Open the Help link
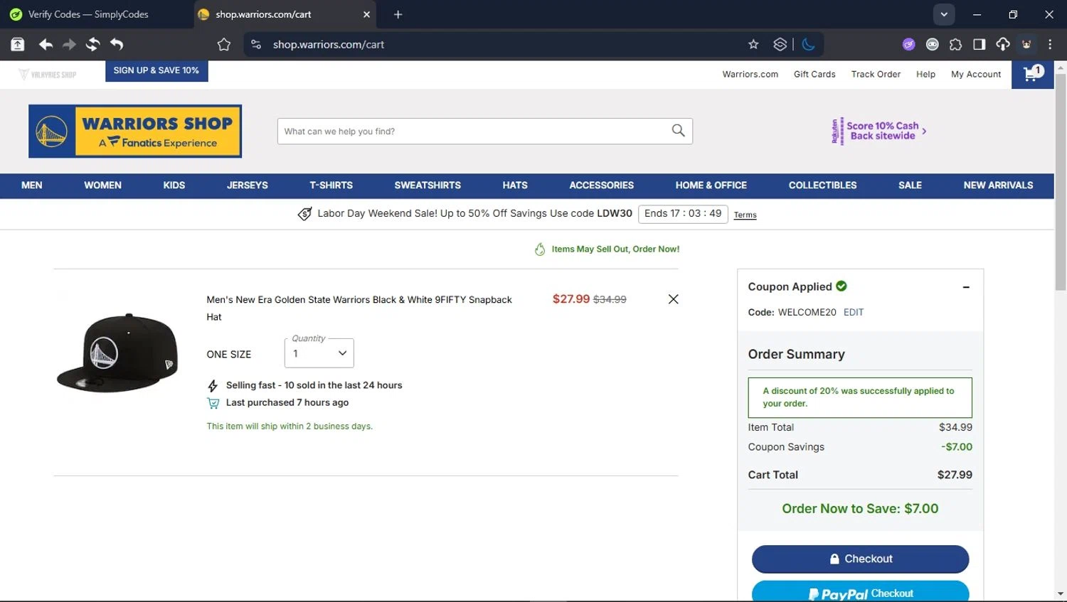Image resolution: width=1067 pixels, height=602 pixels. (x=925, y=75)
